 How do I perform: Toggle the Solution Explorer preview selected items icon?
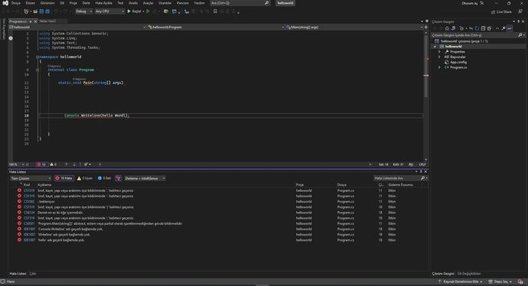[x=510, y=28]
